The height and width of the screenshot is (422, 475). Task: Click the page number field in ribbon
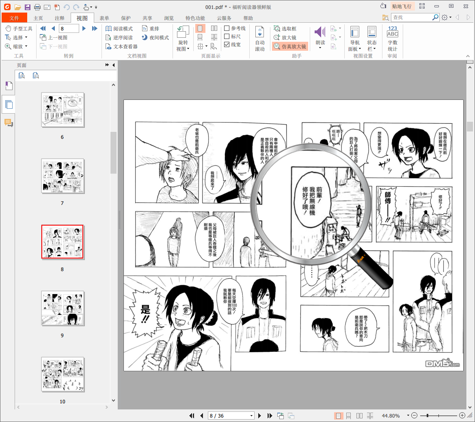(x=69, y=28)
